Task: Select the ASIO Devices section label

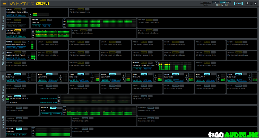Action: pyautogui.click(x=3, y=23)
